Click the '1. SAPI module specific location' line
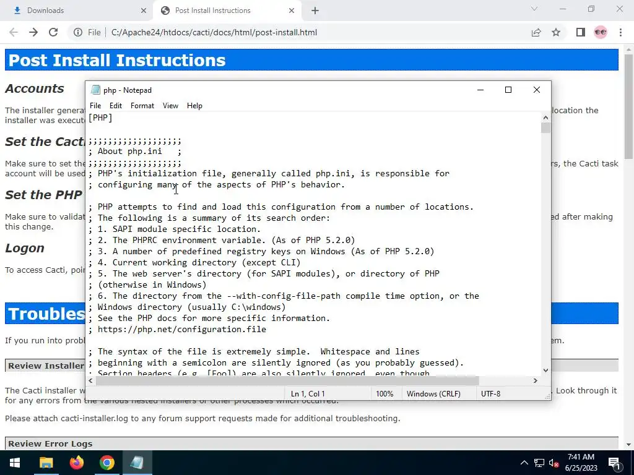Screen dimensions: 634x475 [174, 229]
